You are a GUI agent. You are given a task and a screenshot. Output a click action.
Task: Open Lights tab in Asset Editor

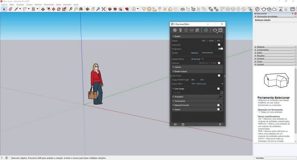tap(181, 30)
